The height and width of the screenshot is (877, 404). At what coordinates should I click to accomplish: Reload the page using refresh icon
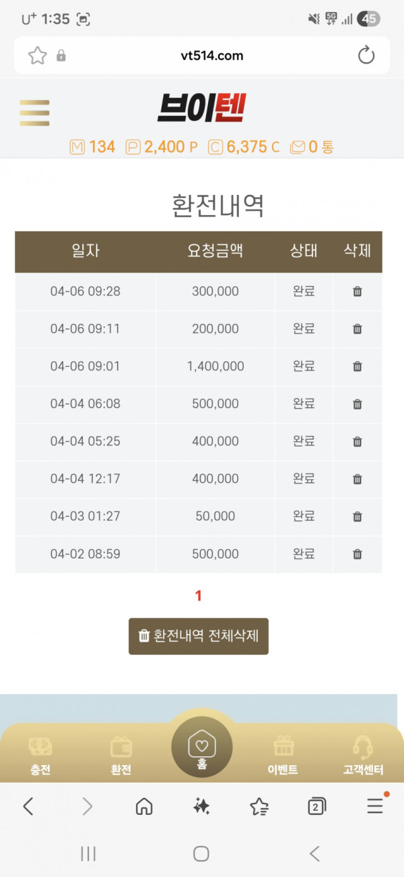(366, 55)
